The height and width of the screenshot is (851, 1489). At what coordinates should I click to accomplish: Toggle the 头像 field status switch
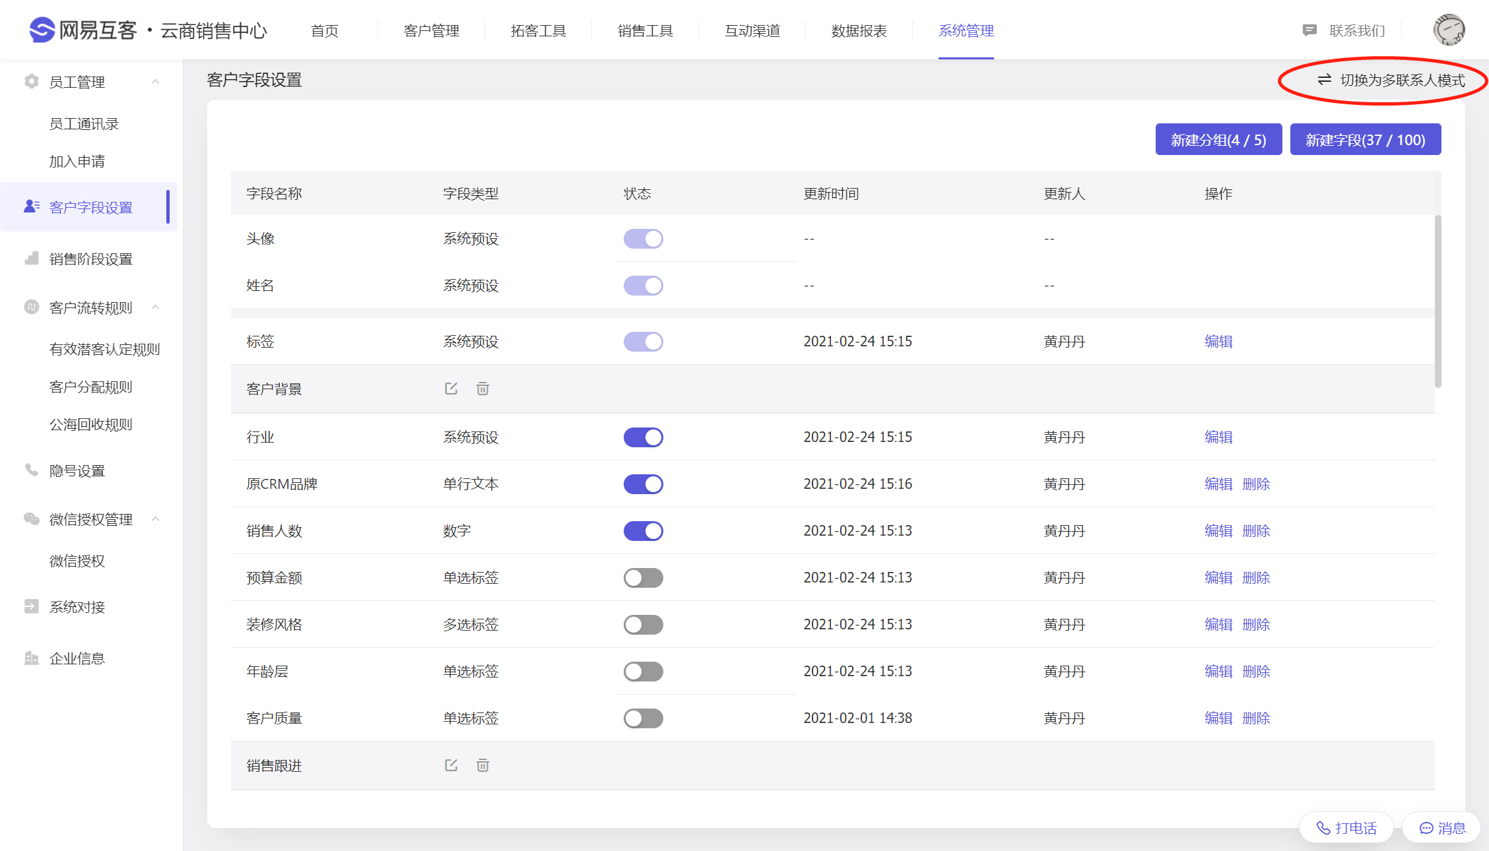click(x=643, y=239)
